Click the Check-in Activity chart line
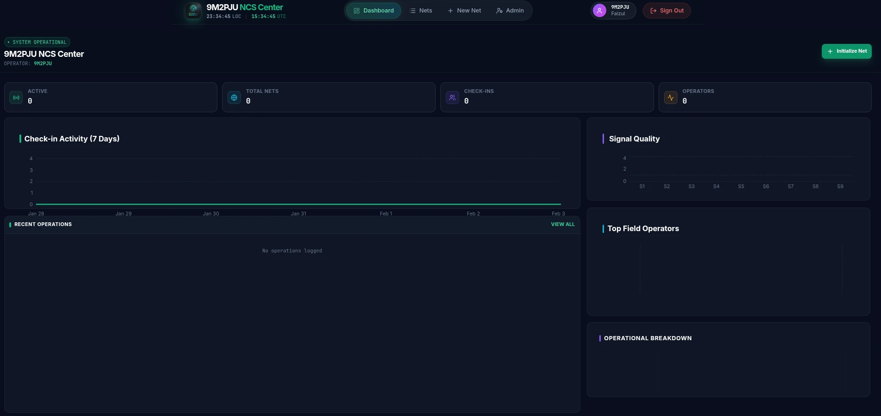This screenshot has height=416, width=881. [x=298, y=204]
